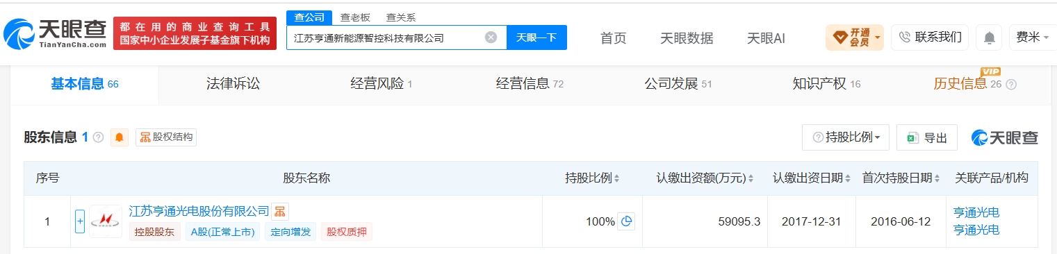Export data with the 导出 button
Viewport: 1057px width, 254px height.
click(927, 137)
